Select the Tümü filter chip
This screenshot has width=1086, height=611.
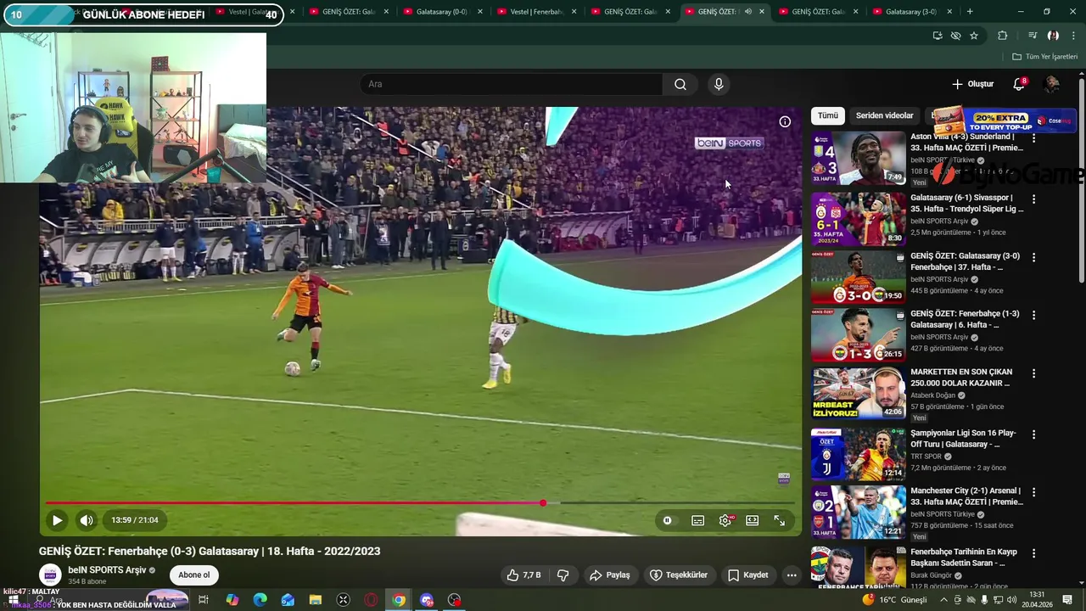coord(828,115)
